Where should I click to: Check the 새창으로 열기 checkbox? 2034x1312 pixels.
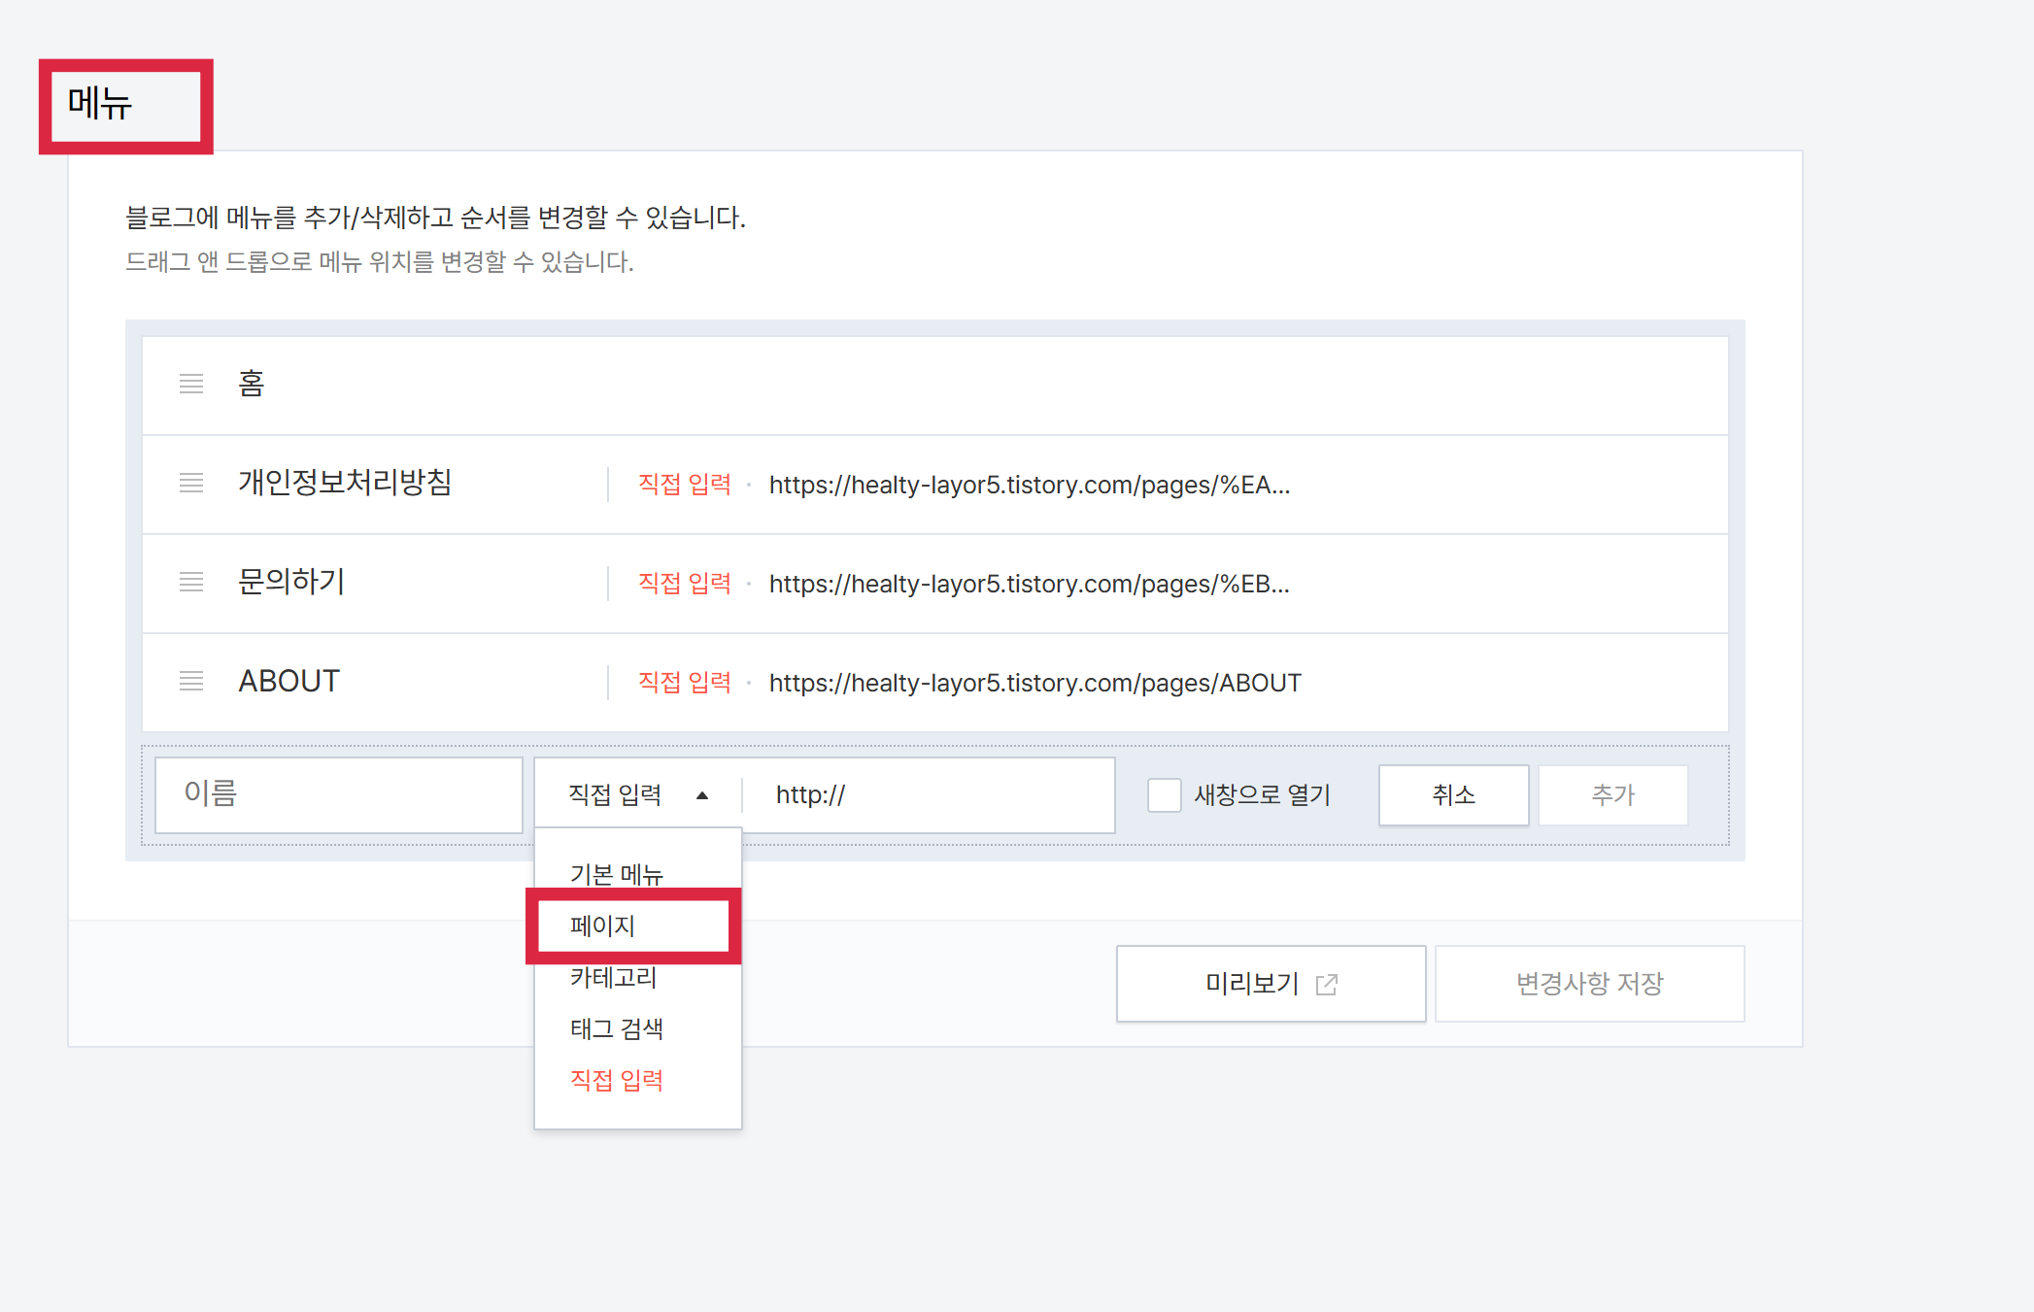coord(1164,795)
